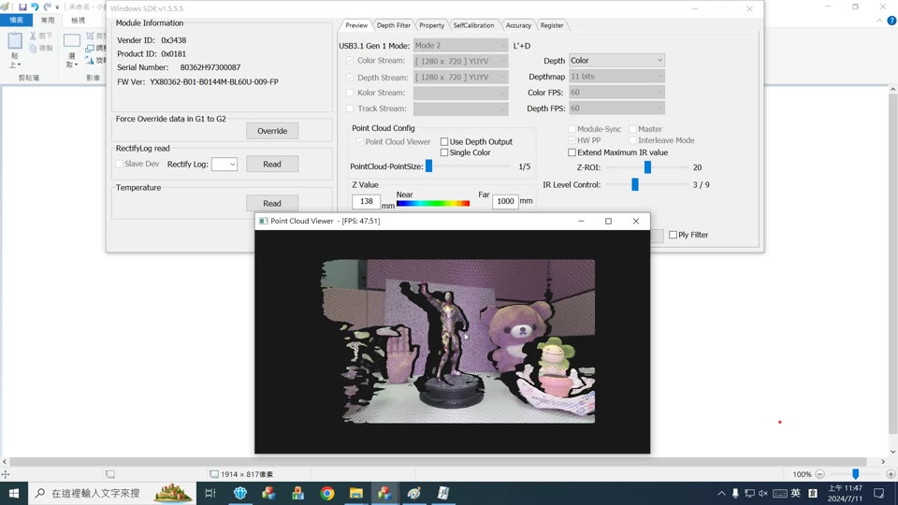Open the USB3.1 Gen 1 Mode dropdown
The height and width of the screenshot is (505, 898).
460,45
